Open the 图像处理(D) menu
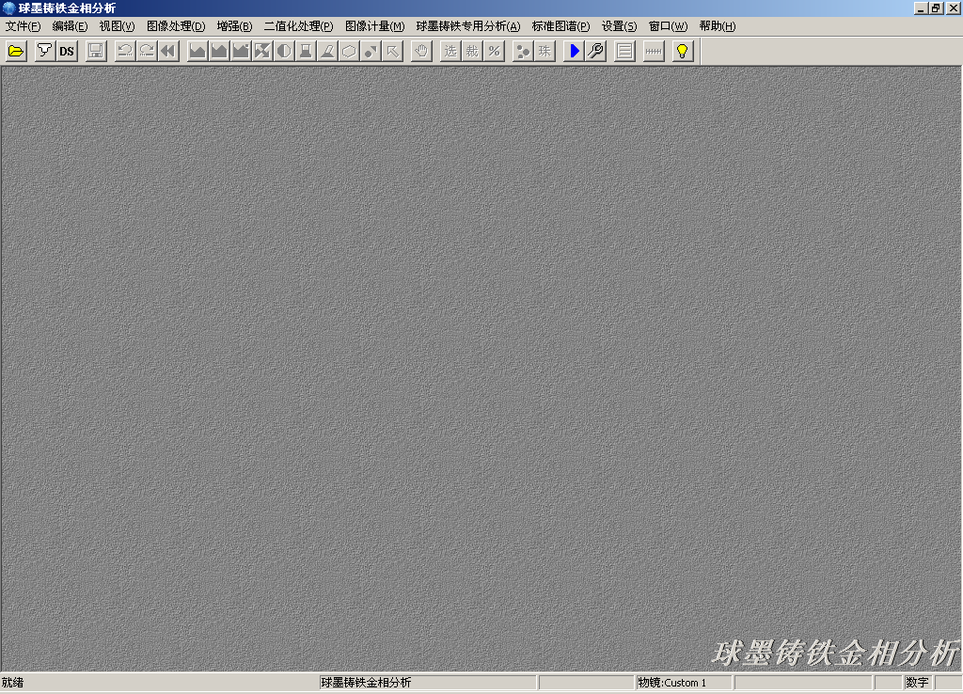The height and width of the screenshot is (694, 963). (x=175, y=26)
